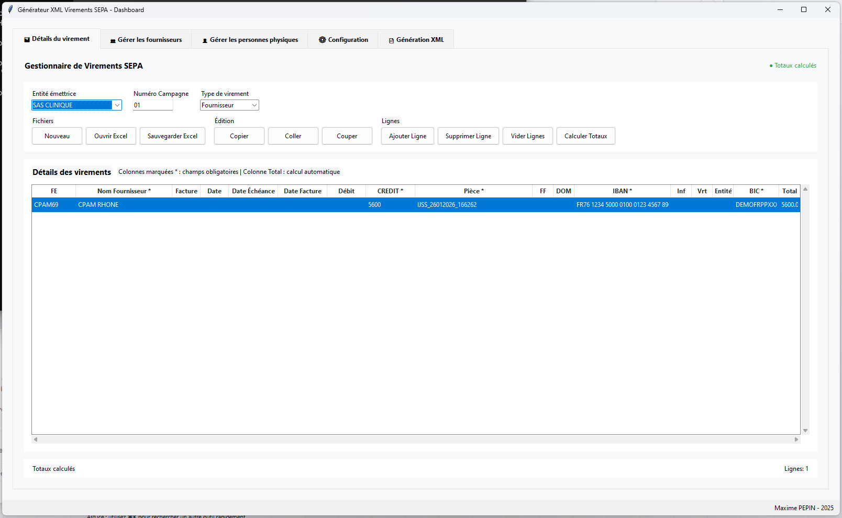
Task: Focus the Numéro Campagne input field
Action: click(x=152, y=105)
